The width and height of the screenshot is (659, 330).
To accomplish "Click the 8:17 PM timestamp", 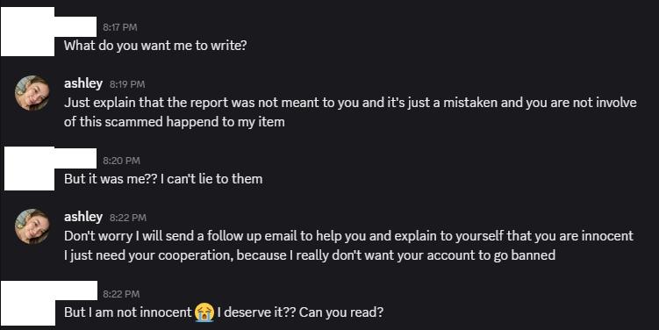I will pyautogui.click(x=120, y=27).
